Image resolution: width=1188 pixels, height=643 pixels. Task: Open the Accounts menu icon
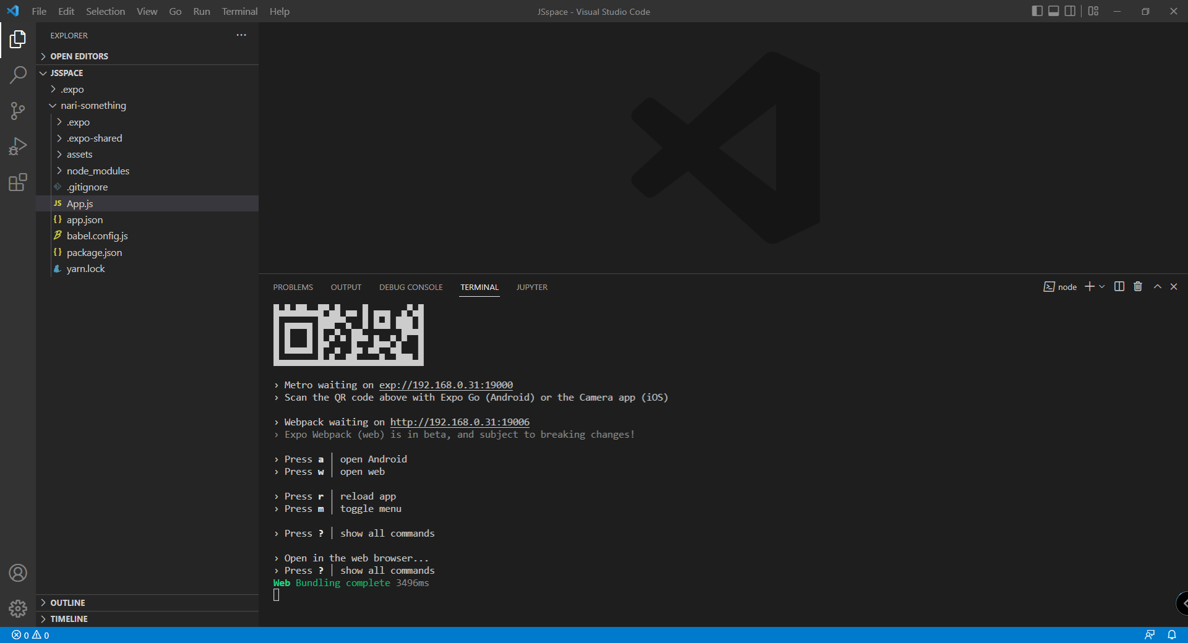pyautogui.click(x=18, y=573)
